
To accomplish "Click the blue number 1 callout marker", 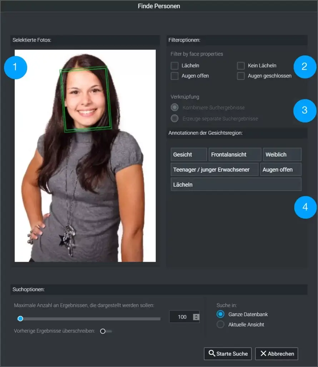I will [15, 67].
